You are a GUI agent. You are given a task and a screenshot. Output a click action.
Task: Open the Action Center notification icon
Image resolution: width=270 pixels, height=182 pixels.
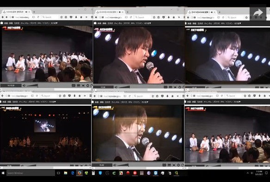tap(266, 173)
